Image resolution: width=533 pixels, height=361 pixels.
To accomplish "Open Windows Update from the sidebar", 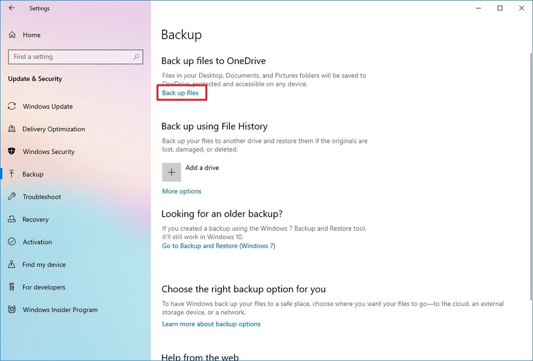I will [x=47, y=106].
